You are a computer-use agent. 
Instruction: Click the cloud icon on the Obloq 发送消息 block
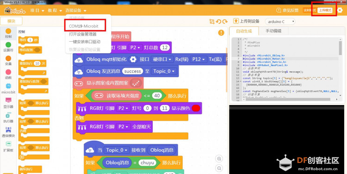(79, 72)
